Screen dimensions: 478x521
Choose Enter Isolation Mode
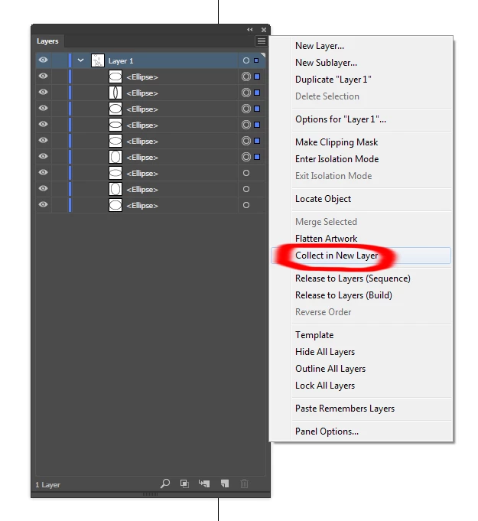pos(337,159)
